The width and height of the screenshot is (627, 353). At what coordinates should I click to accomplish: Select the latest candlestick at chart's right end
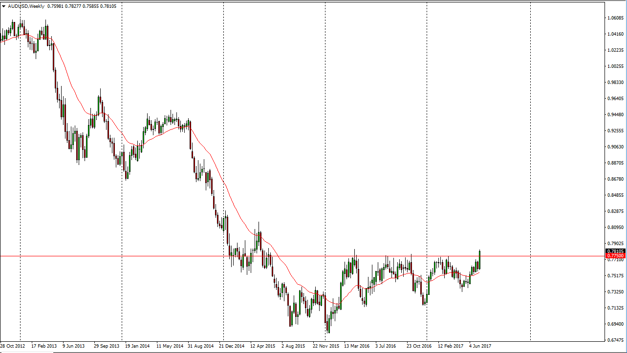click(480, 260)
